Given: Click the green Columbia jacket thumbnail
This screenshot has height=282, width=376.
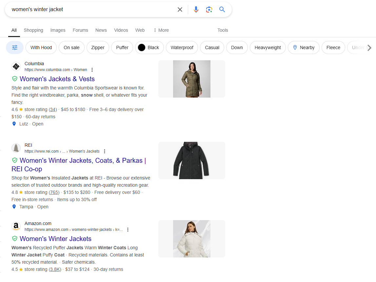Looking at the screenshot, I should click(191, 79).
